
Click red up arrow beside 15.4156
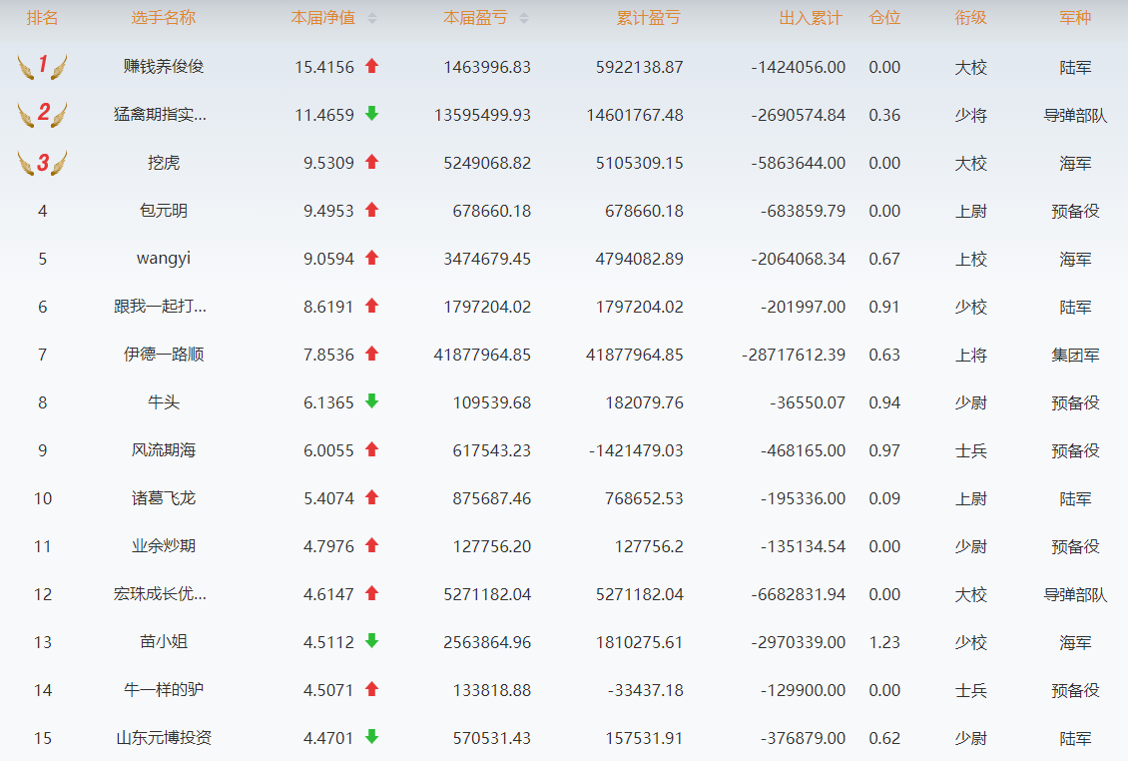click(372, 66)
